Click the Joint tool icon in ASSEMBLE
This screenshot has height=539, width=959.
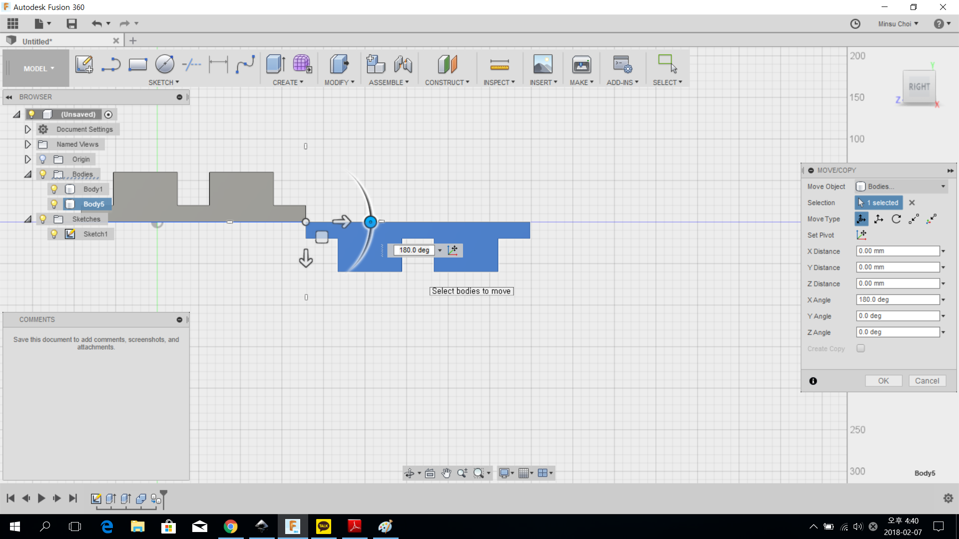[403, 64]
